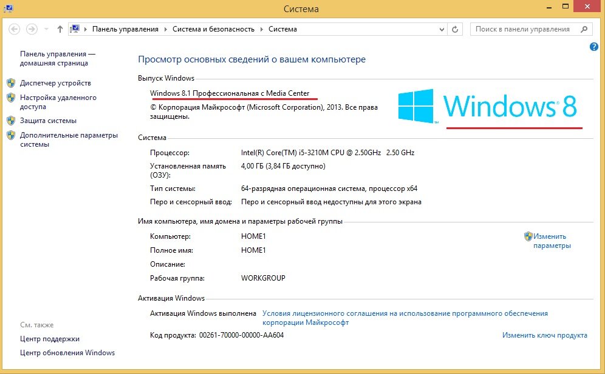The image size is (605, 374).
Task: Open the license agreement terms link
Action: [405, 318]
